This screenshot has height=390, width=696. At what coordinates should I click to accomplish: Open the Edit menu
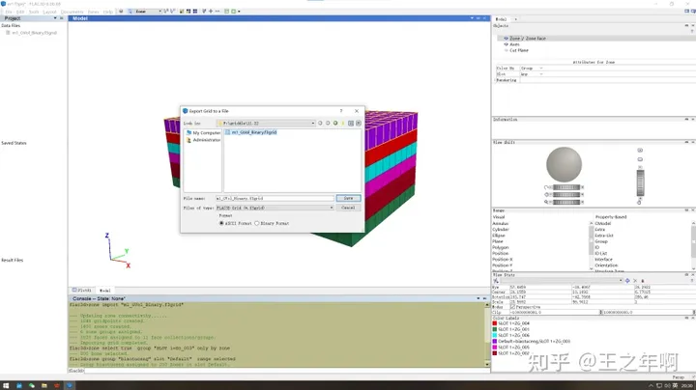20,12
